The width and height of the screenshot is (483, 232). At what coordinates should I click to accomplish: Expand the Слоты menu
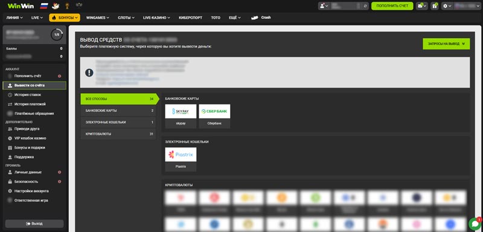[126, 18]
